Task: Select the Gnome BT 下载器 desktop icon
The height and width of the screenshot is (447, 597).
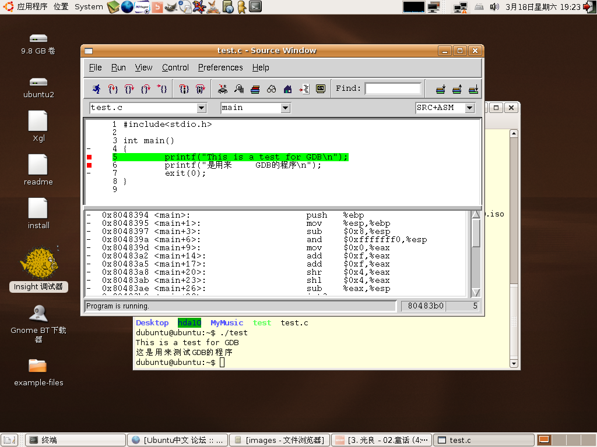Action: (38, 324)
